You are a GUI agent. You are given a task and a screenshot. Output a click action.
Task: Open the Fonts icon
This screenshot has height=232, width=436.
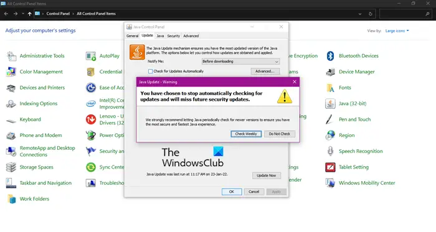[330, 88]
